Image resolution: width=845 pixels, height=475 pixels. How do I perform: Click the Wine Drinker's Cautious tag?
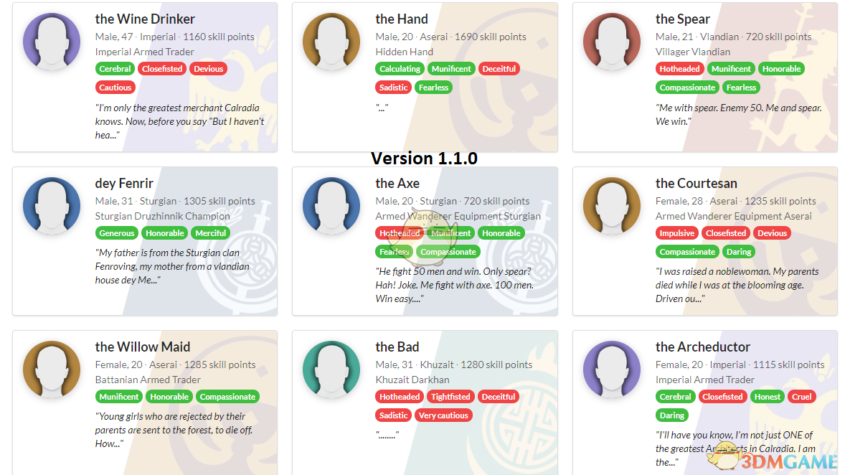(x=115, y=88)
